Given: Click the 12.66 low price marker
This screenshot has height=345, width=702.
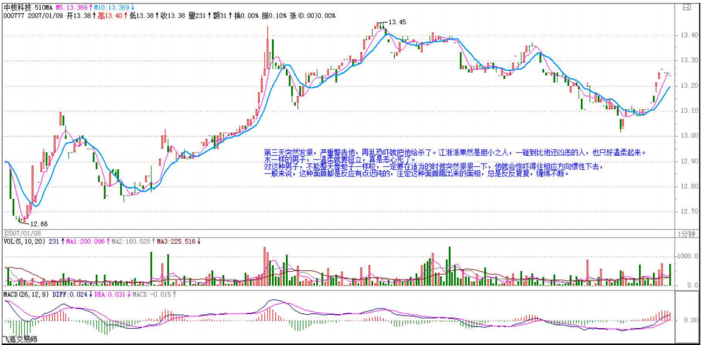Looking at the screenshot, I should pos(39,224).
